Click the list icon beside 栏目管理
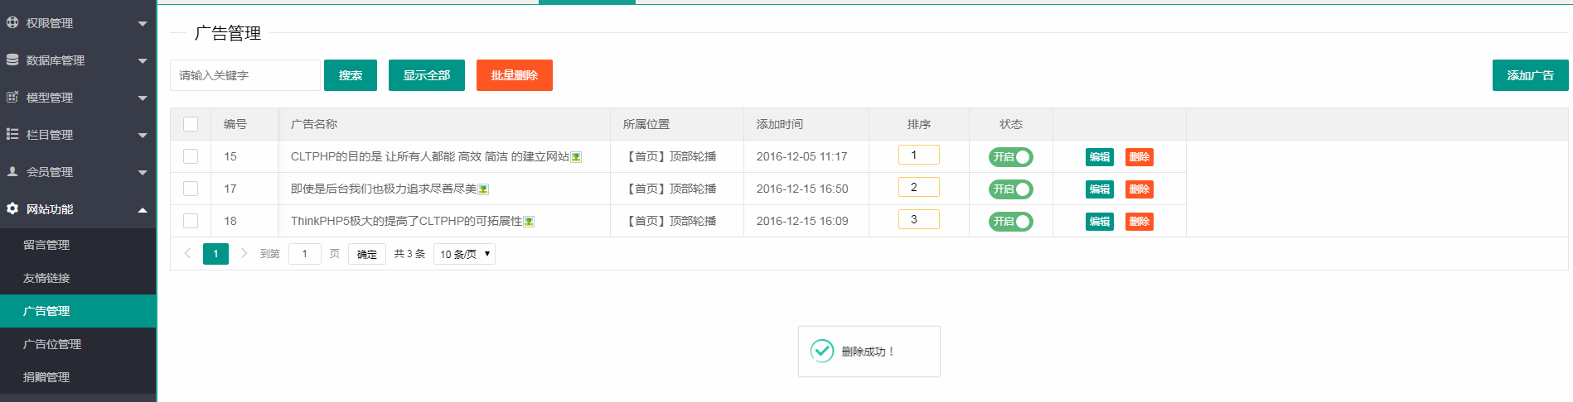Viewport: 1573px width, 402px height. (12, 134)
